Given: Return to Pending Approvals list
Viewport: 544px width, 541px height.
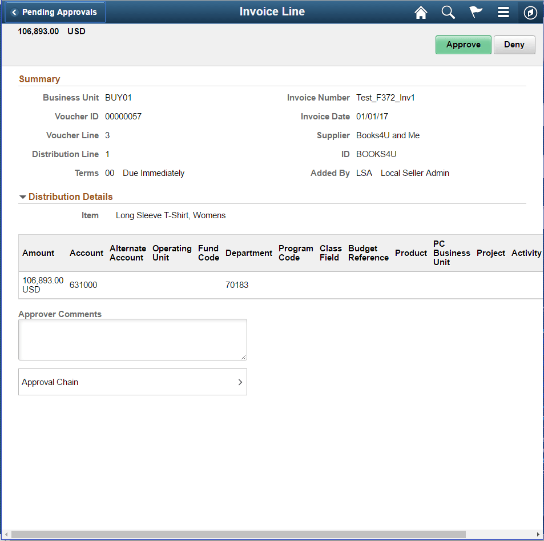Looking at the screenshot, I should pyautogui.click(x=55, y=12).
